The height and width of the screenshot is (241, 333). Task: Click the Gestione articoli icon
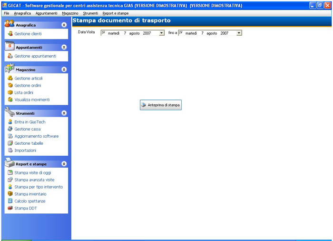(x=10, y=78)
